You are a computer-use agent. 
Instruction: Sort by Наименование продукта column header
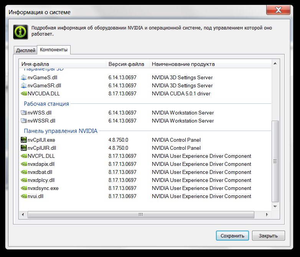click(x=210, y=64)
